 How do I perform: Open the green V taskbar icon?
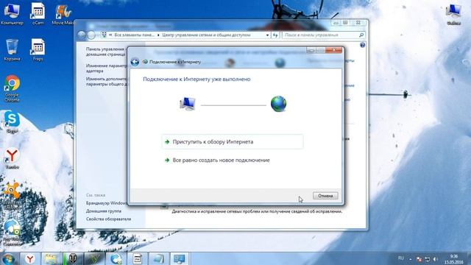coord(94,258)
